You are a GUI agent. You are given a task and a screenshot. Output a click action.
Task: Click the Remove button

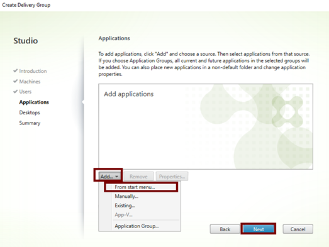tap(138, 177)
